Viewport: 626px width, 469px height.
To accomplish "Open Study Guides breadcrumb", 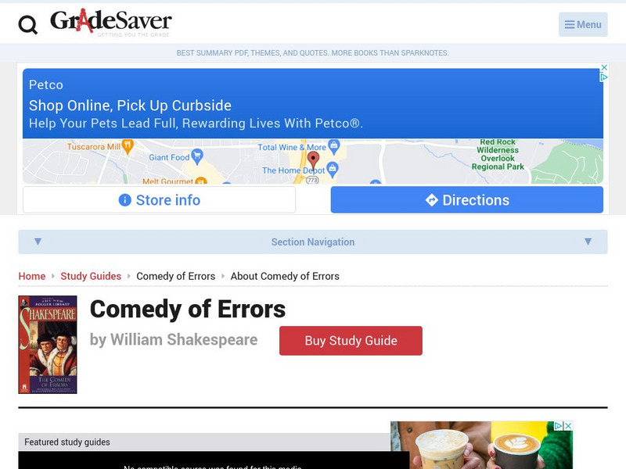I will tap(91, 276).
